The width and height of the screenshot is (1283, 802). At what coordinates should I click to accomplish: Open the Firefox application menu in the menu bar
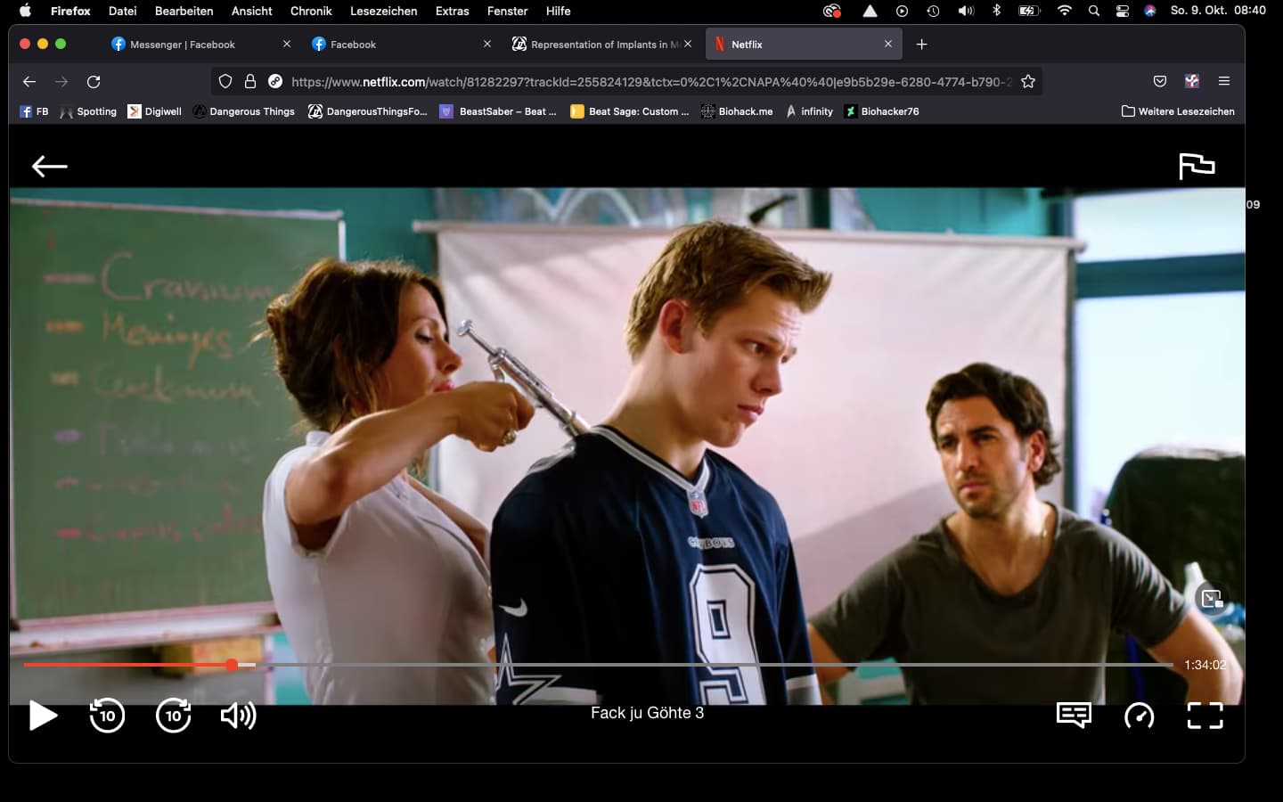pyautogui.click(x=70, y=11)
